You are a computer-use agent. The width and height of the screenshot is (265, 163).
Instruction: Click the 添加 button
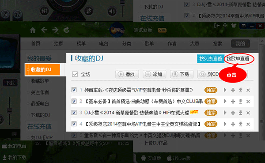(155, 74)
